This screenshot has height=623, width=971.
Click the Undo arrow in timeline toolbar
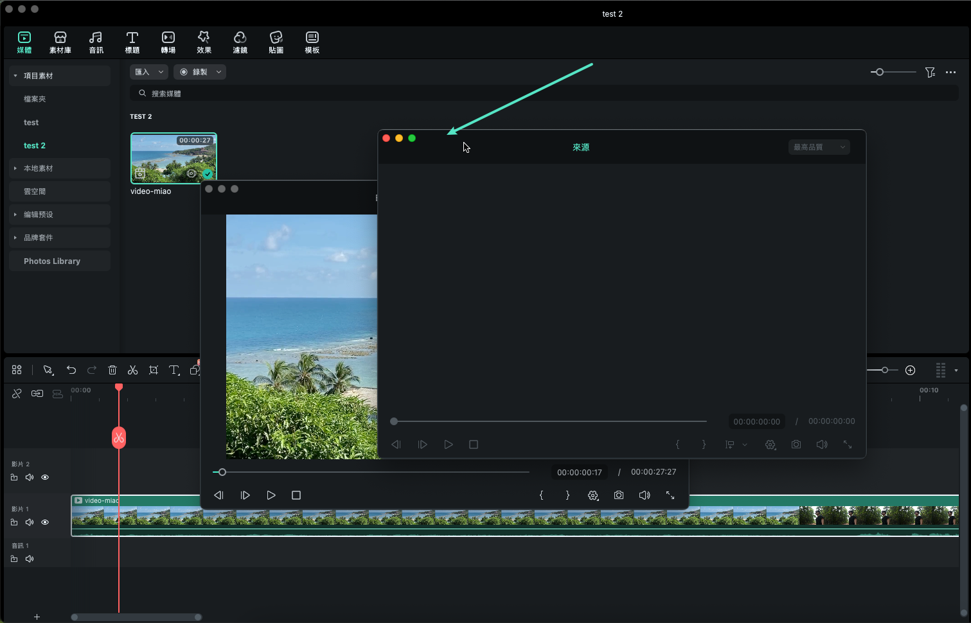point(71,370)
